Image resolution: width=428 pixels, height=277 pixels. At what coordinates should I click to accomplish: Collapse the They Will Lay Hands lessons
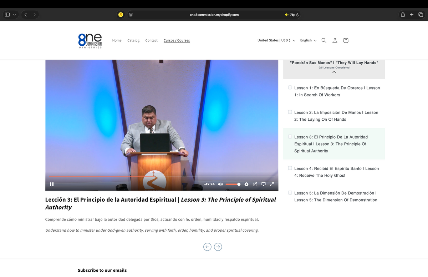click(x=334, y=72)
